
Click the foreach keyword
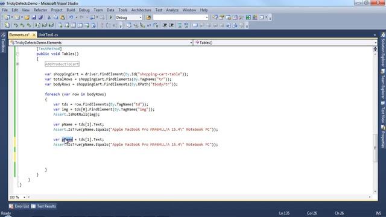coord(52,94)
